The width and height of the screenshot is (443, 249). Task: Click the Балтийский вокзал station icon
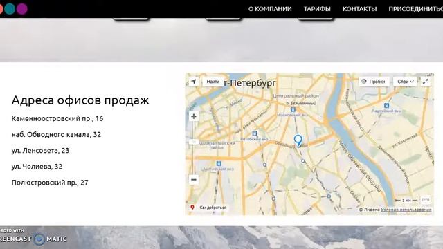(219, 163)
